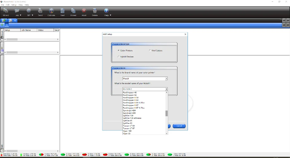
Task: Click the model list scroll up arrow
Action: click(x=166, y=92)
